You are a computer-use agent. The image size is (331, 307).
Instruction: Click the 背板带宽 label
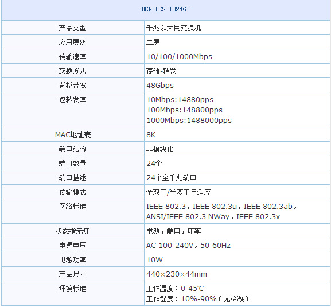(x=72, y=86)
